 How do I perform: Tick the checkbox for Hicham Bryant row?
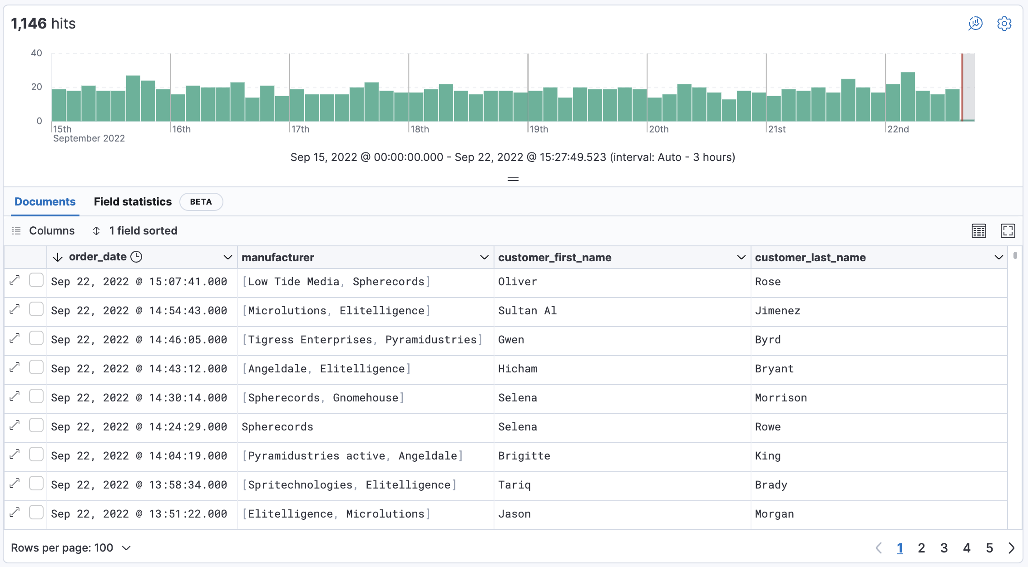[36, 367]
